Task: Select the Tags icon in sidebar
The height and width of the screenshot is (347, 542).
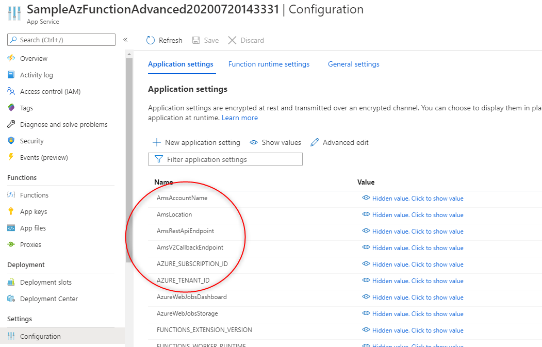Action: pos(11,108)
